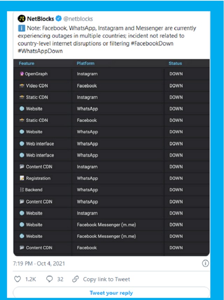Open the #WhatsAppDown hashtag
The image size is (224, 300).
tap(40, 51)
